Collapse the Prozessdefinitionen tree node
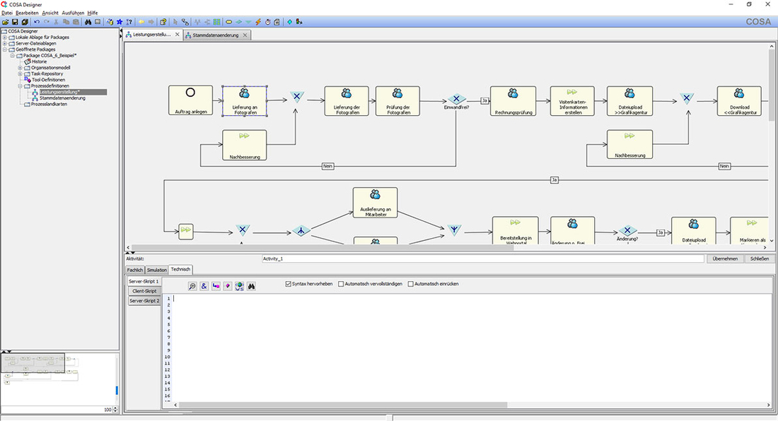This screenshot has height=421, width=778. [20, 85]
